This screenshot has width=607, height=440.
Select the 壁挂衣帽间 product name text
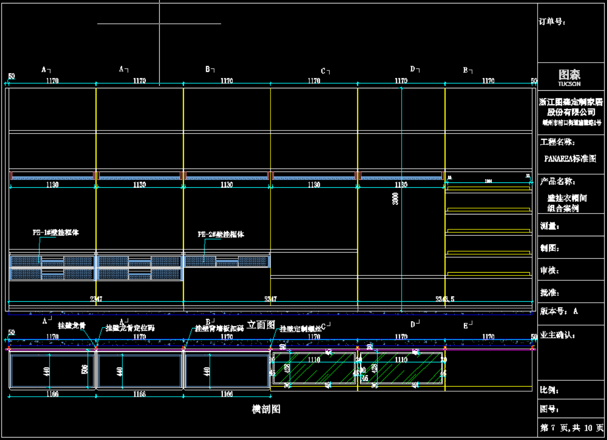(x=567, y=198)
